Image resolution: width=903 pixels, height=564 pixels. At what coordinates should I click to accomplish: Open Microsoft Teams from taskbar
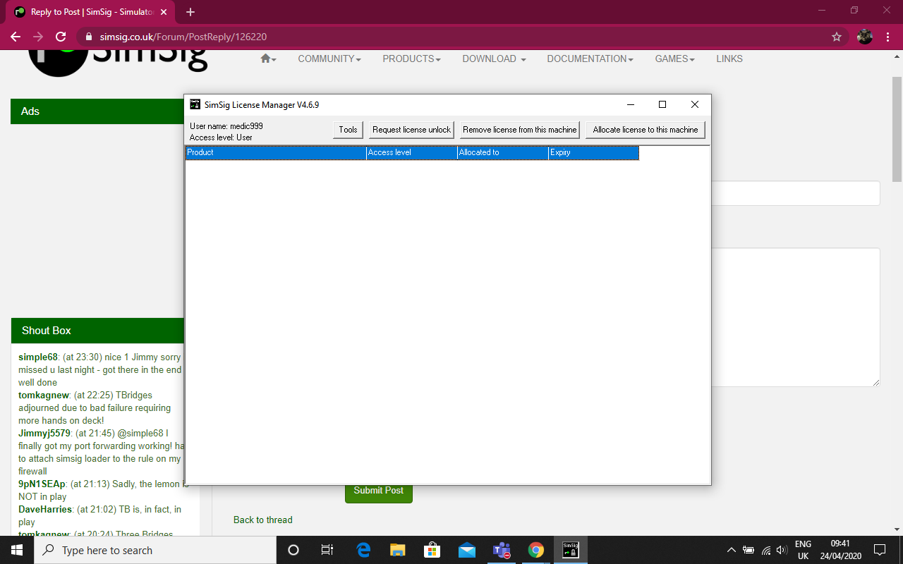502,550
